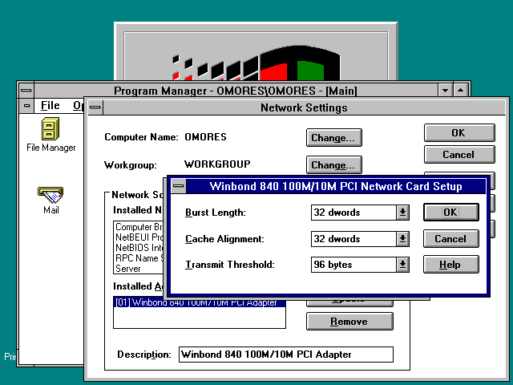The height and width of the screenshot is (385, 513).
Task: Select NetBIOS Interface entry in software list
Action: (139, 248)
